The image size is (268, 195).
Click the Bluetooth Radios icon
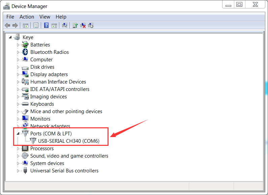[x=25, y=52]
